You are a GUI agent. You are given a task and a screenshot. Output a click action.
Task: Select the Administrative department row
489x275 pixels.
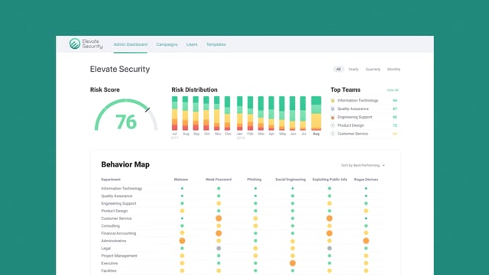243,241
